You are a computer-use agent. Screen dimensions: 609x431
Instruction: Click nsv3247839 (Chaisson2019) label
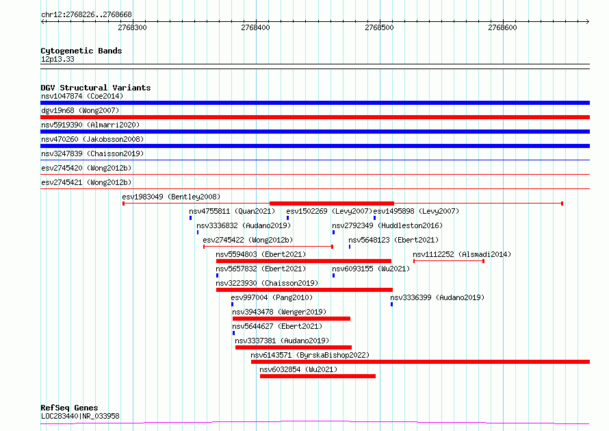click(92, 153)
